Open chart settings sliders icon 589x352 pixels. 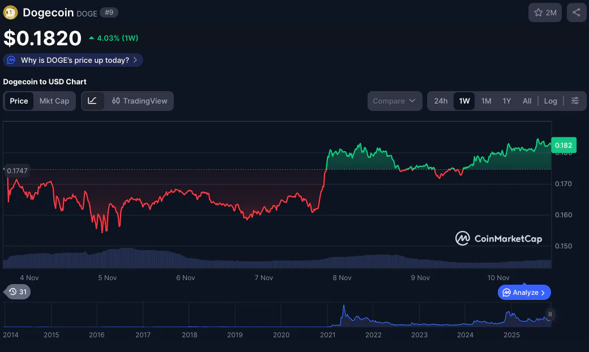(x=575, y=101)
